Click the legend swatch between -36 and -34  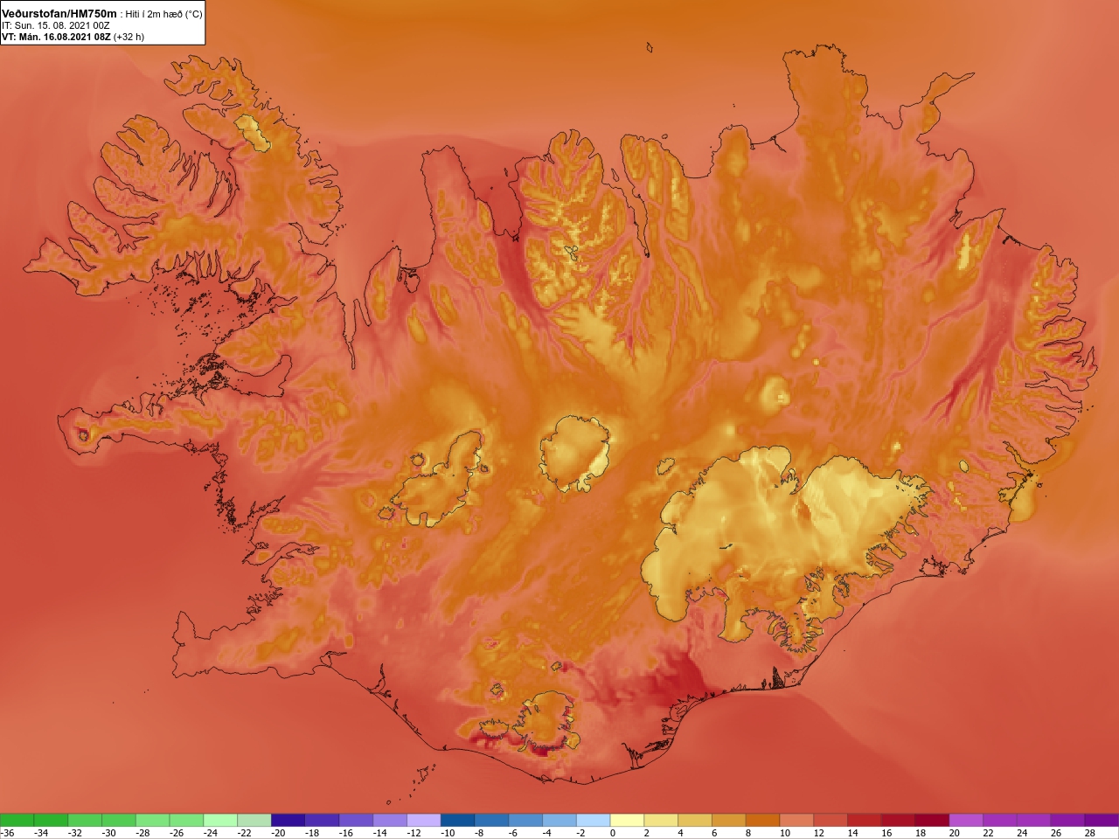tap(17, 820)
